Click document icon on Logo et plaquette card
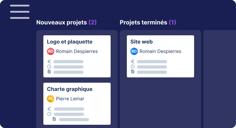Image resolution: width=236 pixels, height=128 pixels. pyautogui.click(x=49, y=72)
